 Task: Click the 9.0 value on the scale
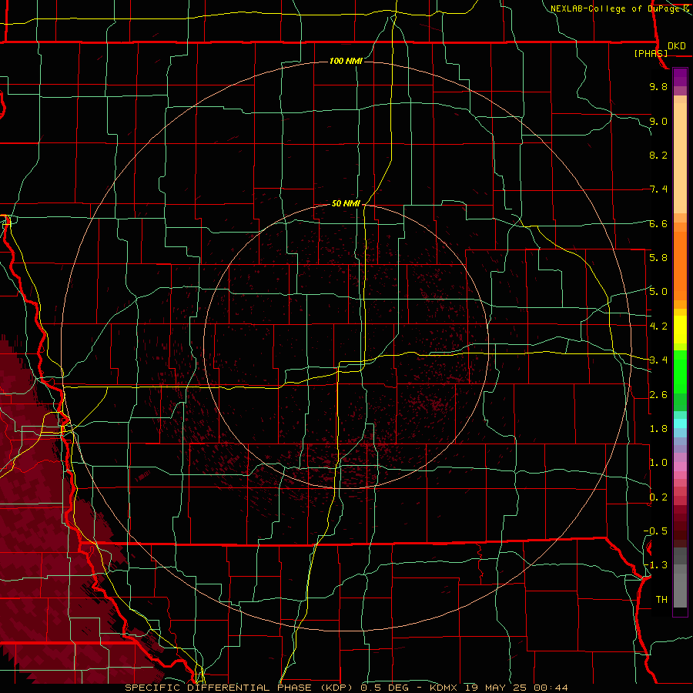click(658, 121)
